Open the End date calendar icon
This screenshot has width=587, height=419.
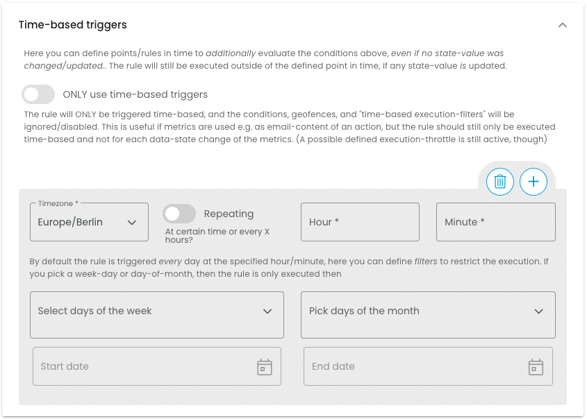(536, 367)
